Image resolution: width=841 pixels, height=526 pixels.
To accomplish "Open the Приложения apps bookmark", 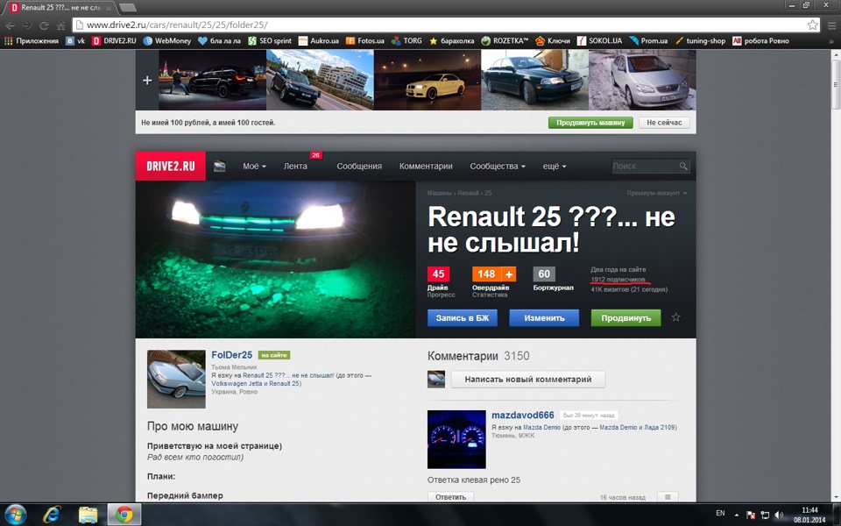I will [32, 41].
